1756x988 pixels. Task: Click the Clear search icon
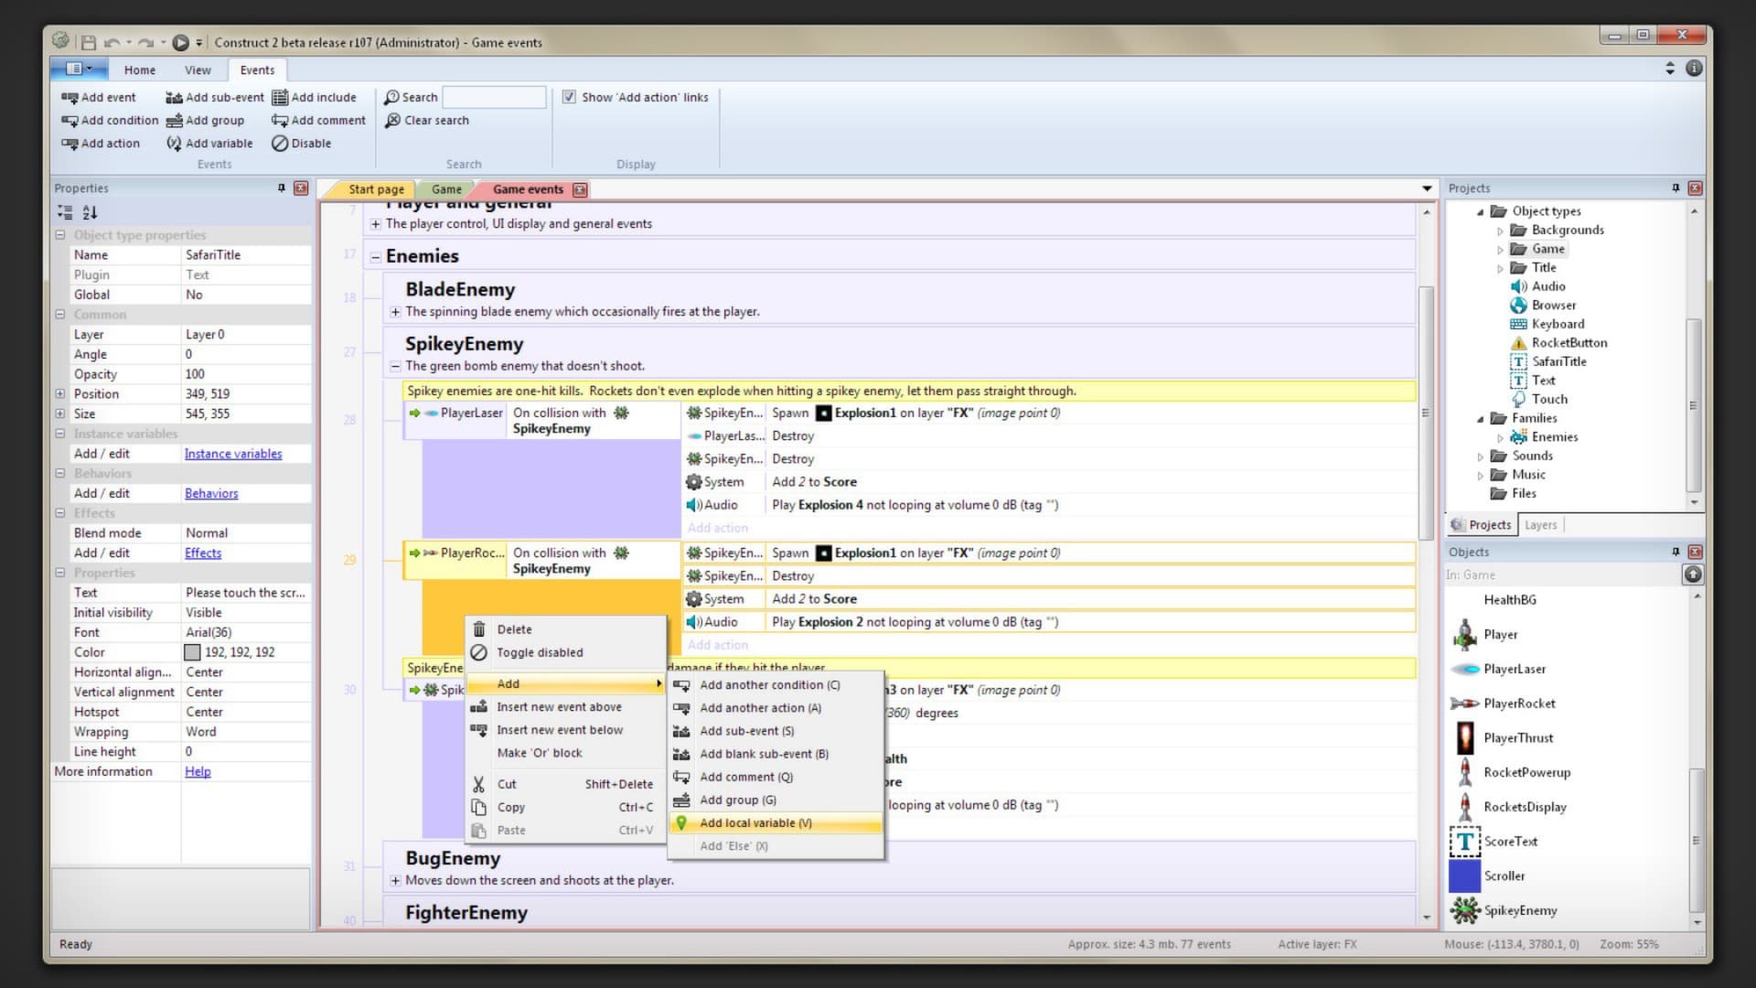[392, 120]
